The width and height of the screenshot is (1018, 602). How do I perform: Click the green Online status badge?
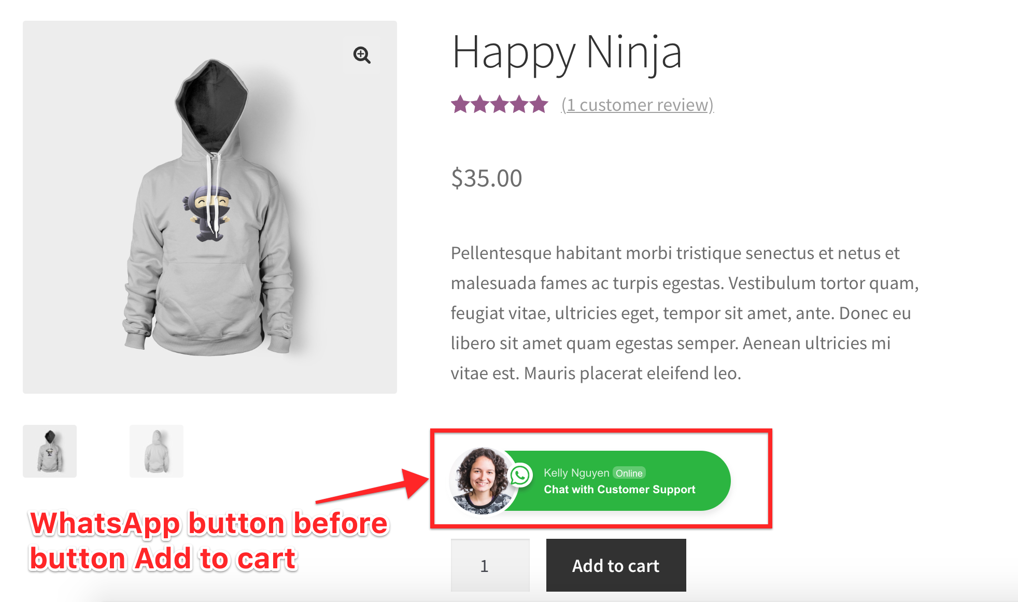[x=629, y=473]
